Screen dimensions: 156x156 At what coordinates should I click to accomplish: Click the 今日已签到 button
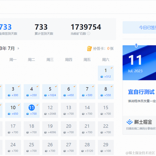tap(139, 27)
